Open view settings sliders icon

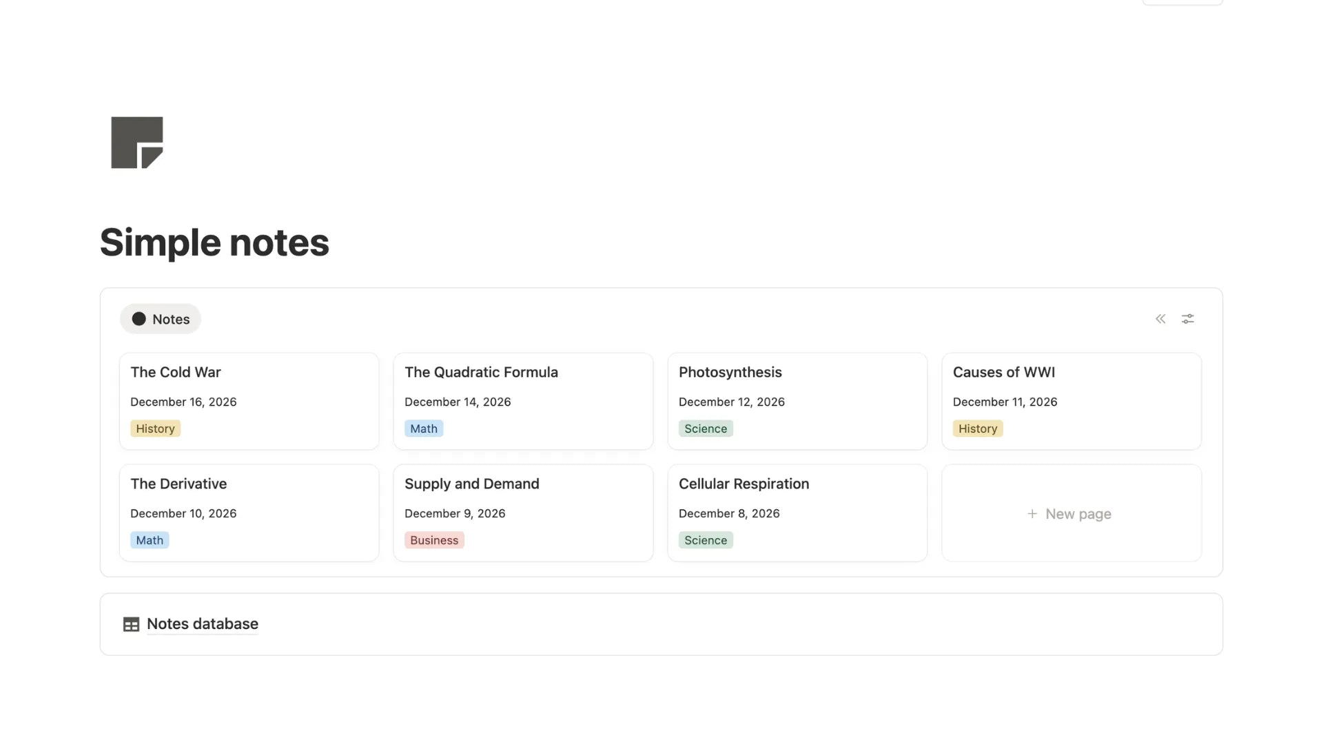click(1188, 319)
